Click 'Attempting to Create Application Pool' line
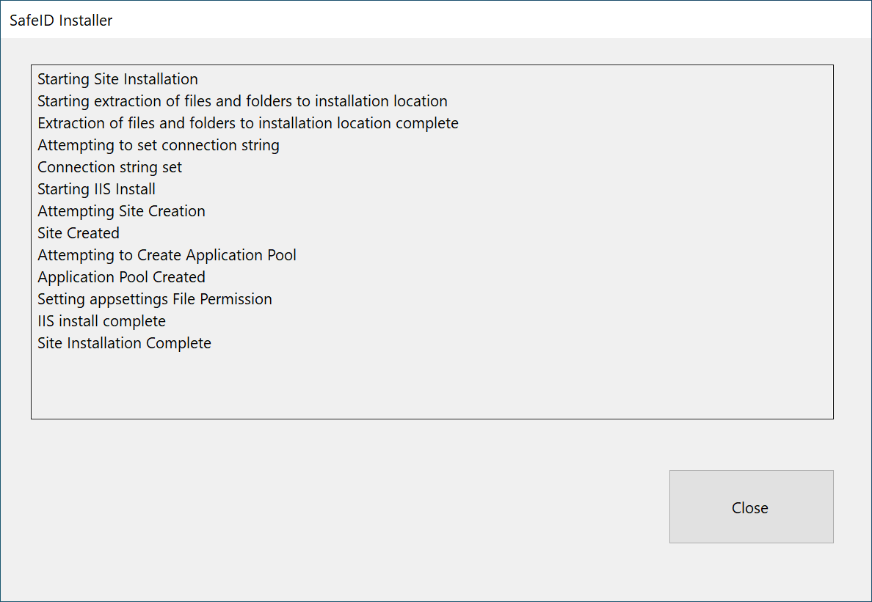Viewport: 872px width, 602px height. point(167,255)
